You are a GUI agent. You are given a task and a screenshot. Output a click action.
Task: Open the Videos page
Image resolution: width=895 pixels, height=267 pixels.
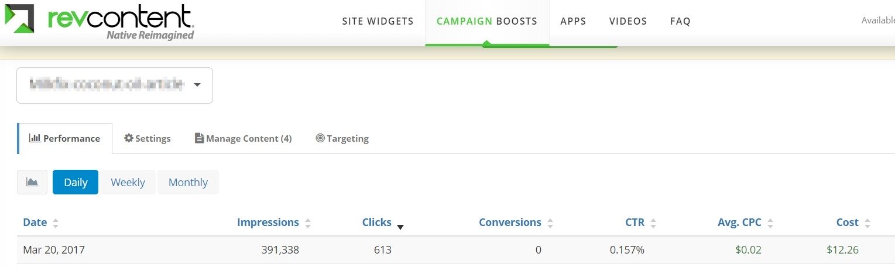[628, 21]
